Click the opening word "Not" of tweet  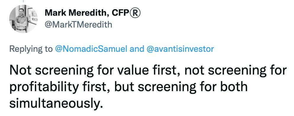tap(20, 70)
